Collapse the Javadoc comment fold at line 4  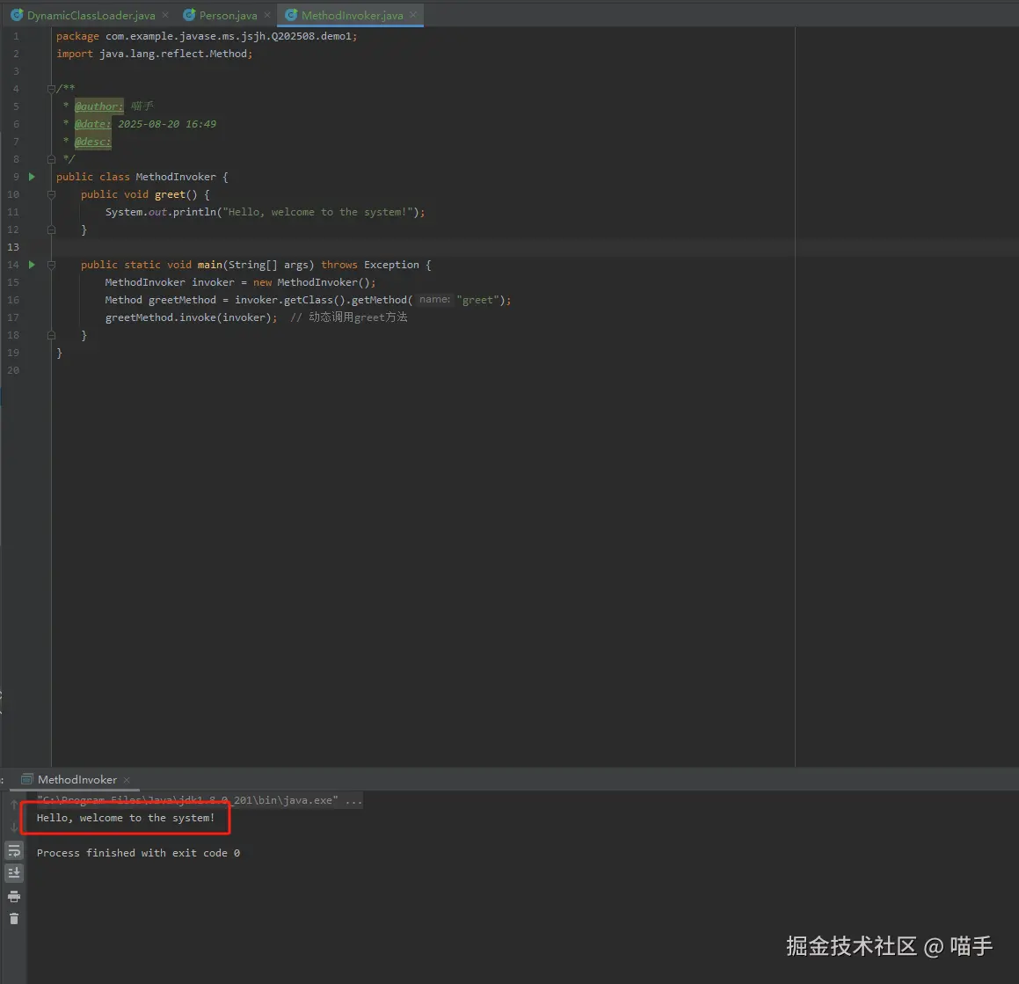(51, 89)
